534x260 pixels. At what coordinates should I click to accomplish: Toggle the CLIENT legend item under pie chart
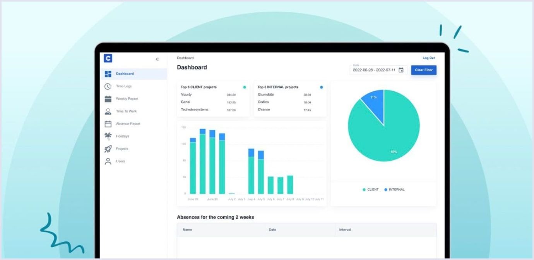point(370,190)
